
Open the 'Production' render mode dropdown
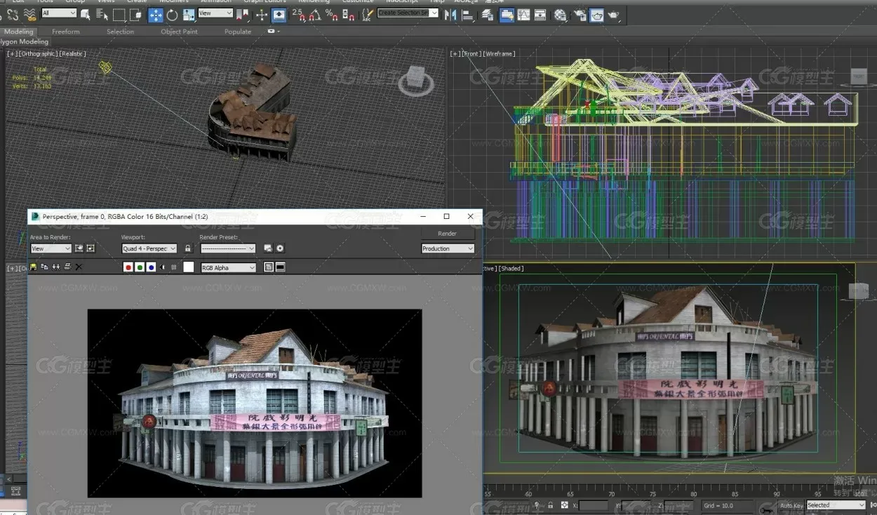coord(448,248)
